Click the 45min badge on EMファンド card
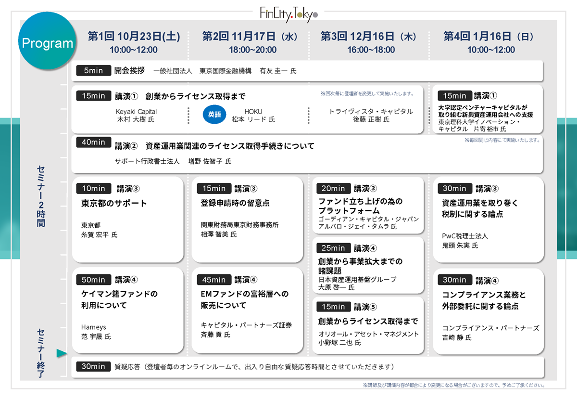This screenshot has width=577, height=400. click(213, 280)
